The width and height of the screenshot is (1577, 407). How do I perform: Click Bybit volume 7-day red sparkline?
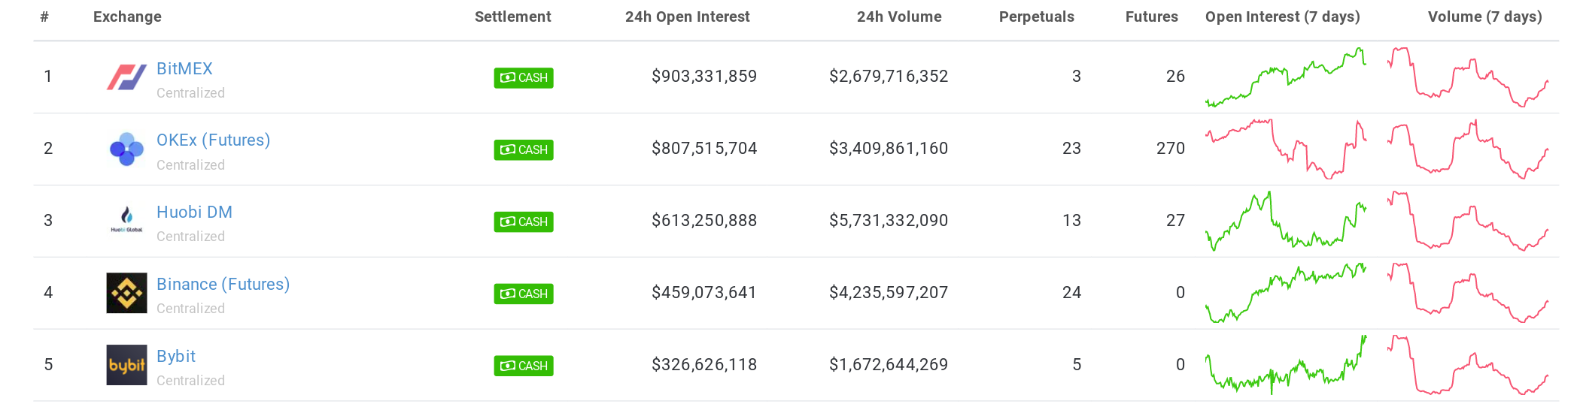click(1468, 365)
